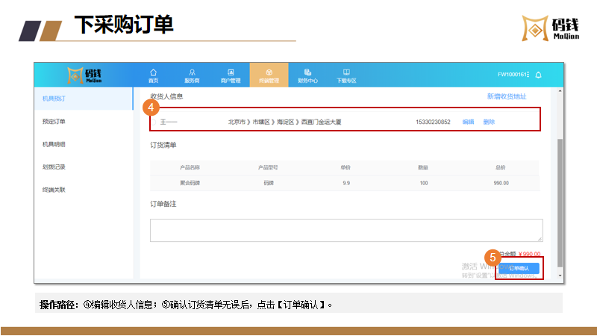Image resolution: width=597 pixels, height=336 pixels.
Task: Open 预定订单 in the left sidebar
Action: pyautogui.click(x=54, y=121)
